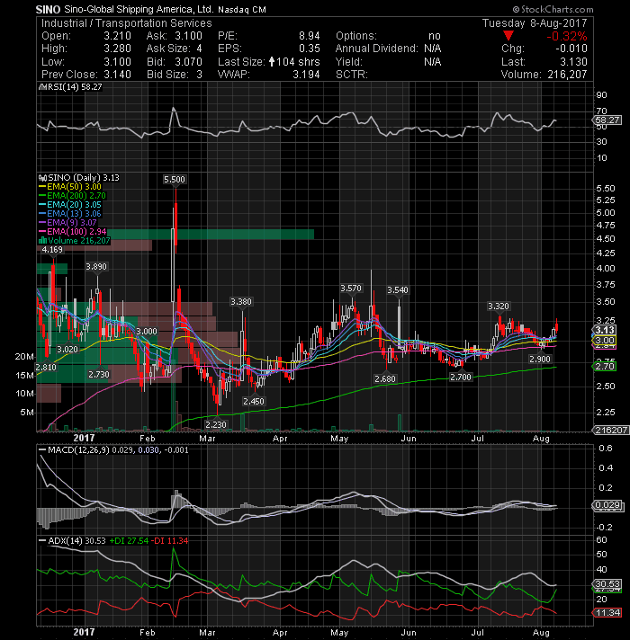The width and height of the screenshot is (630, 640).
Task: Click the +DI 27.54 legend value
Action: click(x=129, y=541)
